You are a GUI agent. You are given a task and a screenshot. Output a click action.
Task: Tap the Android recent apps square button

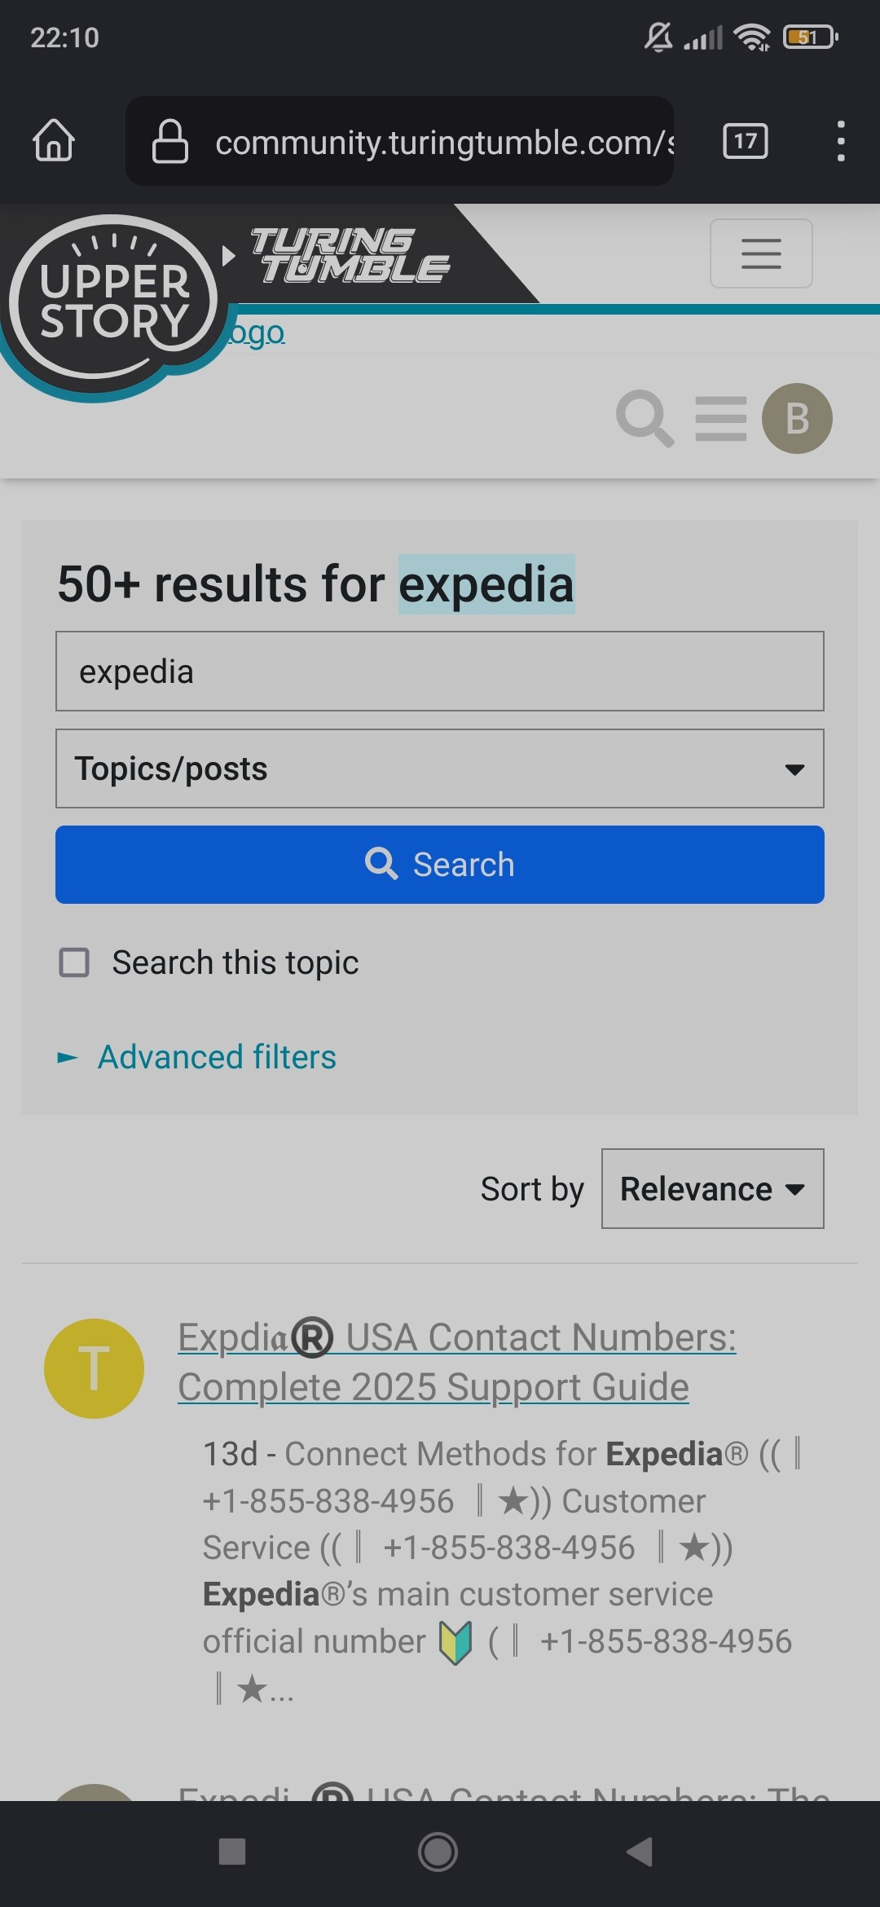[232, 1852]
